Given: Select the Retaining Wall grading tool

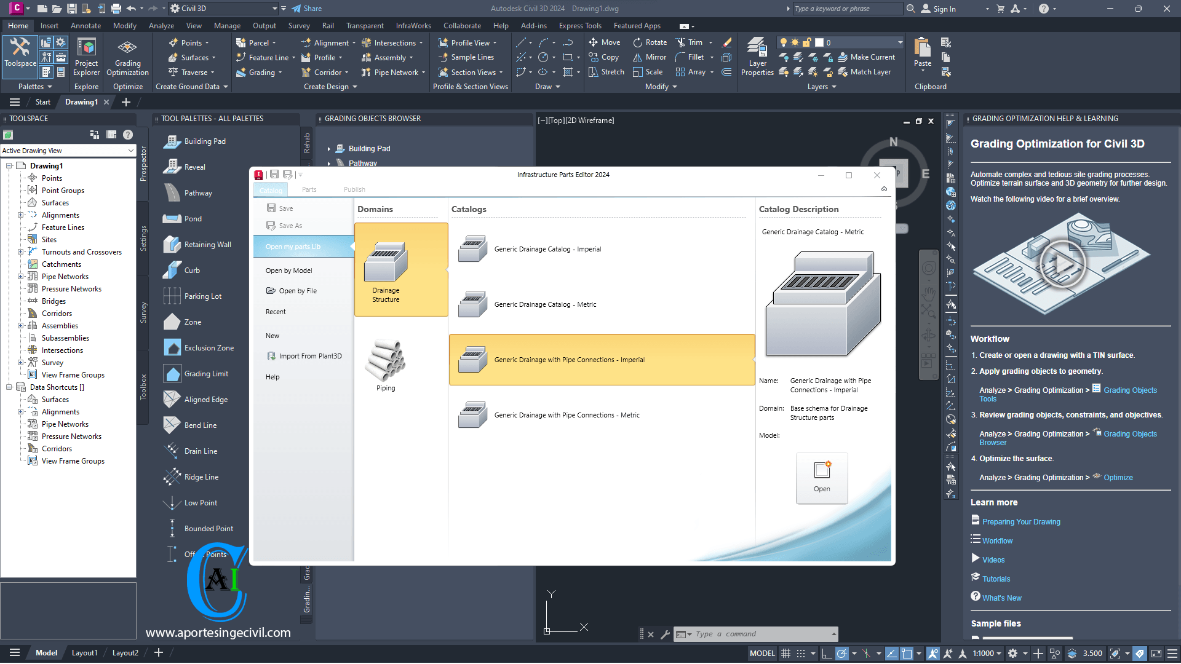Looking at the screenshot, I should (x=197, y=244).
